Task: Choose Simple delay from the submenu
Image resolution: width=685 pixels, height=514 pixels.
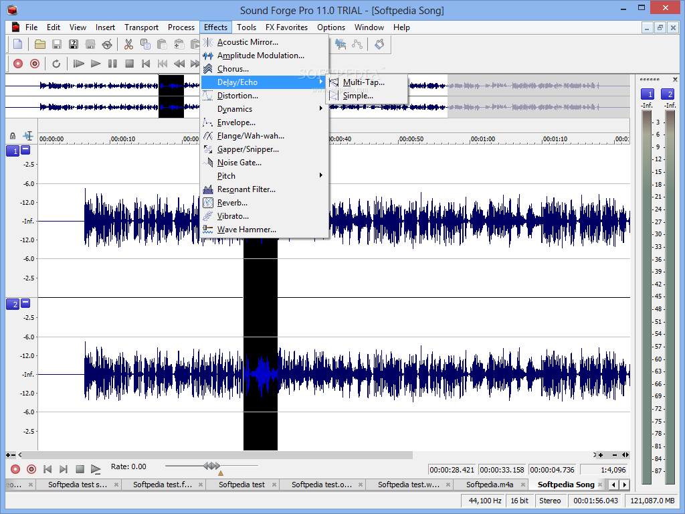Action: (x=367, y=96)
